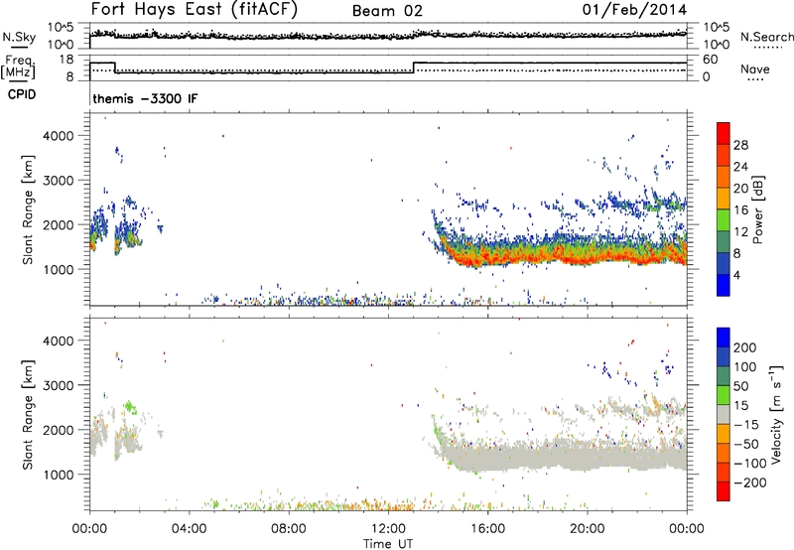Click the 'Fort Hays East (fitACF)' title
Image resolution: width=794 pixels, height=550 pixels.
point(195,10)
